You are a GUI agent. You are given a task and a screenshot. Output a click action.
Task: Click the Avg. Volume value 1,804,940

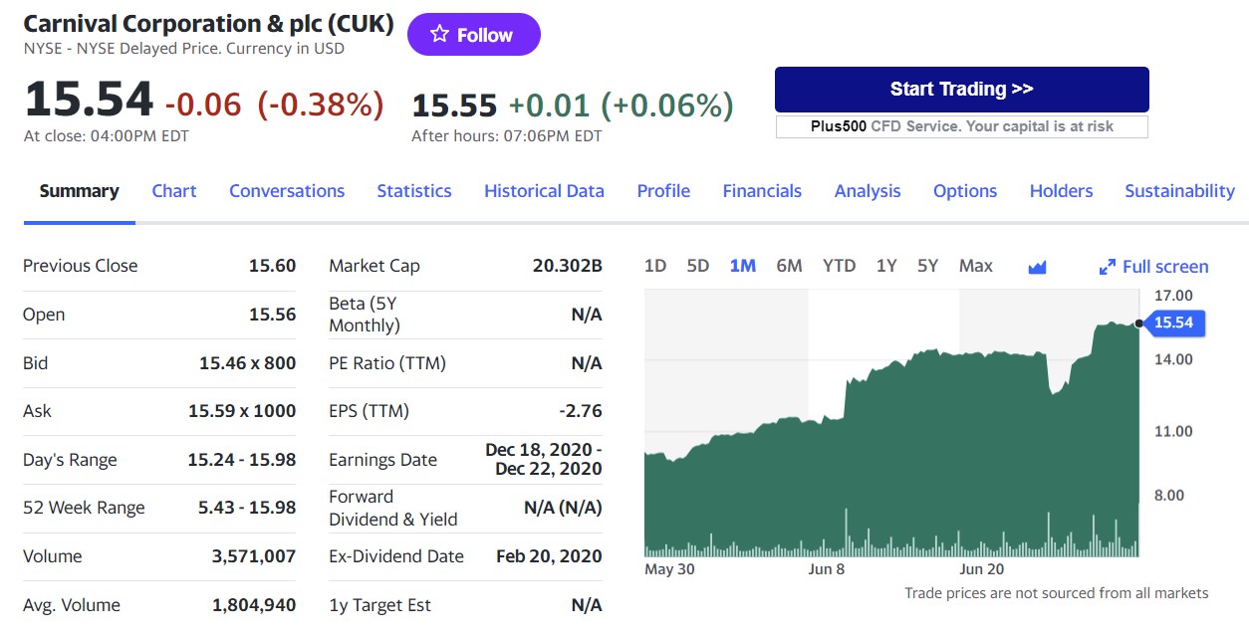[254, 605]
